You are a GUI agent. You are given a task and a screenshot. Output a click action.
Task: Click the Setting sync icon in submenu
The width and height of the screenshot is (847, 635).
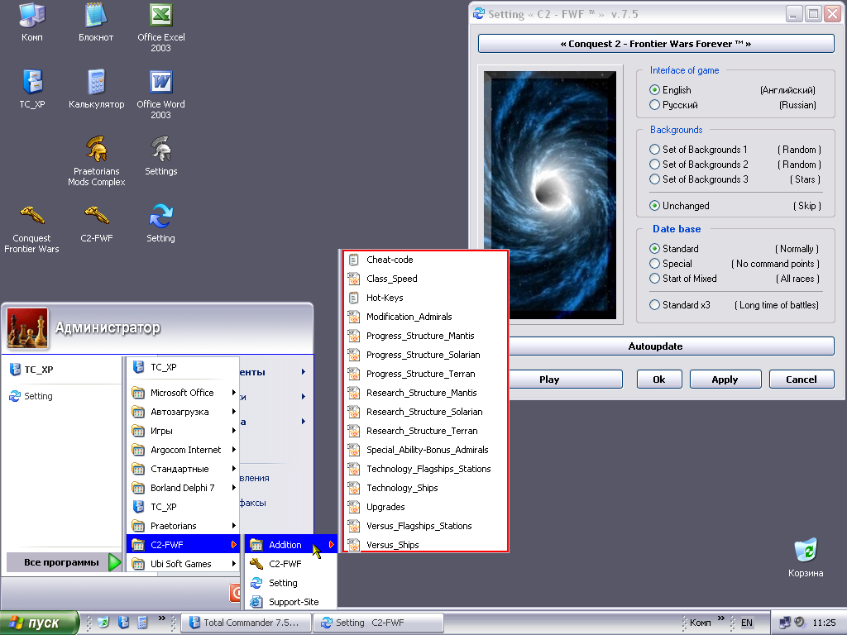tap(256, 583)
